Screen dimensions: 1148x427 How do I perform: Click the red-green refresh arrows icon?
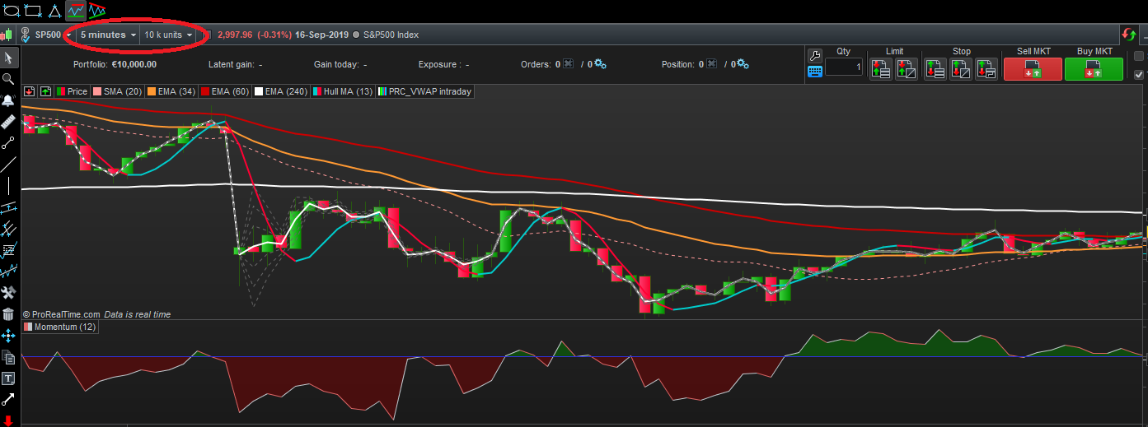[x=1127, y=35]
